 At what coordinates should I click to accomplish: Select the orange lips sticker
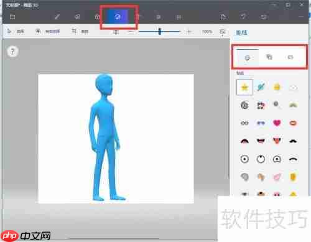[x=293, y=123]
